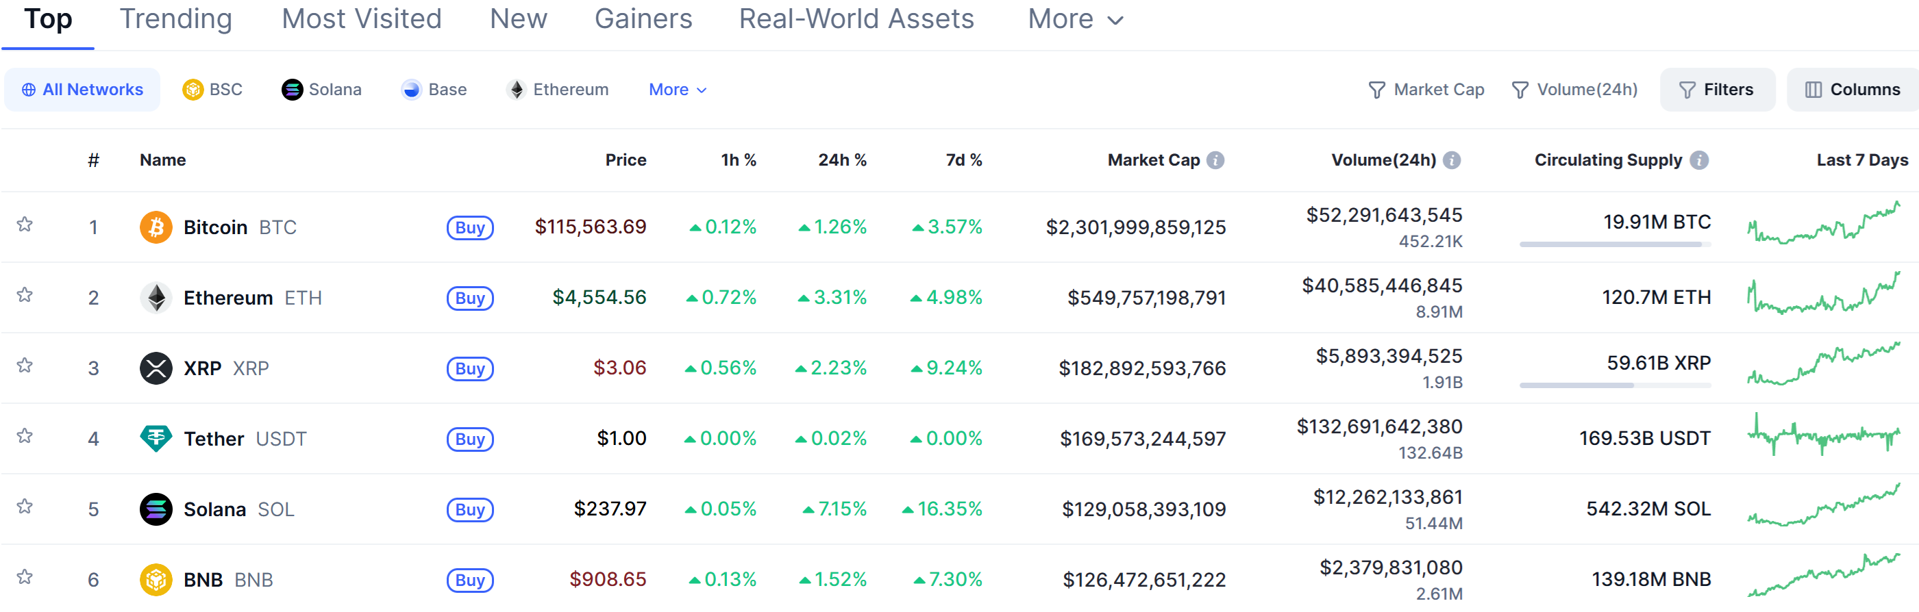Click Buy button for Tether
This screenshot has width=1919, height=612.
point(470,439)
